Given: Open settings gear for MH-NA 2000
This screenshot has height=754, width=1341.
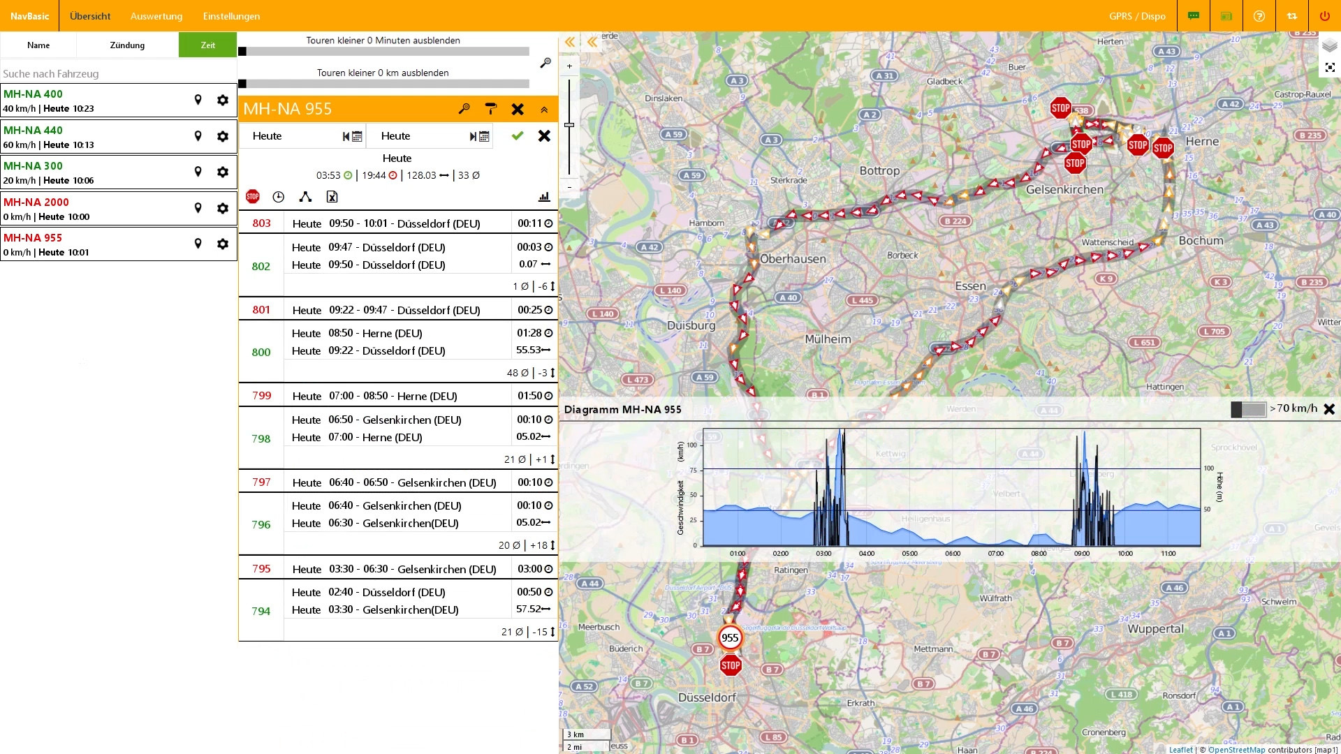Looking at the screenshot, I should tap(223, 208).
